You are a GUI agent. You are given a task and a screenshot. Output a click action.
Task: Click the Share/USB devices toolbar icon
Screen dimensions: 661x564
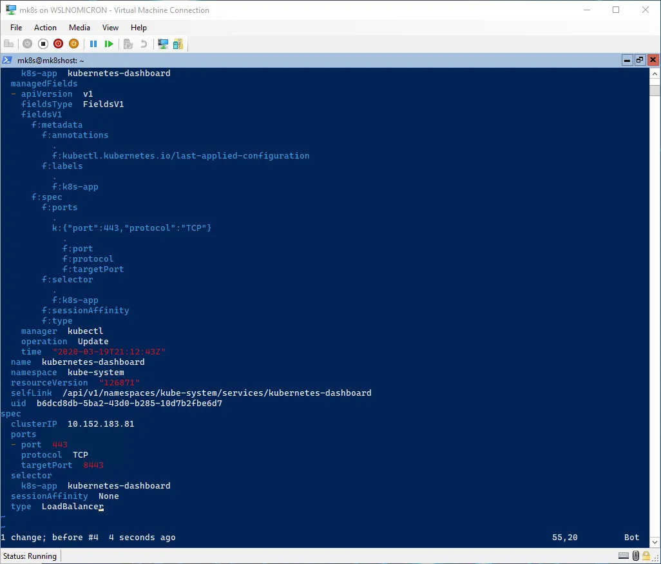point(178,44)
